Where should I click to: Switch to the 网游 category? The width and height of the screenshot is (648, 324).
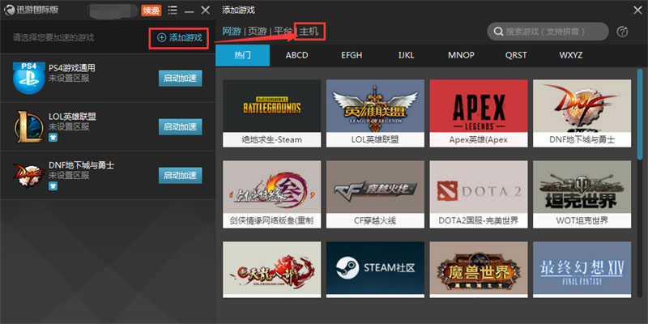click(x=232, y=31)
